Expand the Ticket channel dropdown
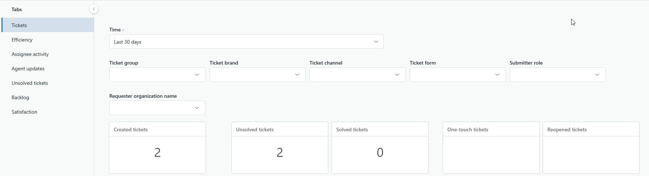The image size is (649, 176). pyautogui.click(x=357, y=75)
